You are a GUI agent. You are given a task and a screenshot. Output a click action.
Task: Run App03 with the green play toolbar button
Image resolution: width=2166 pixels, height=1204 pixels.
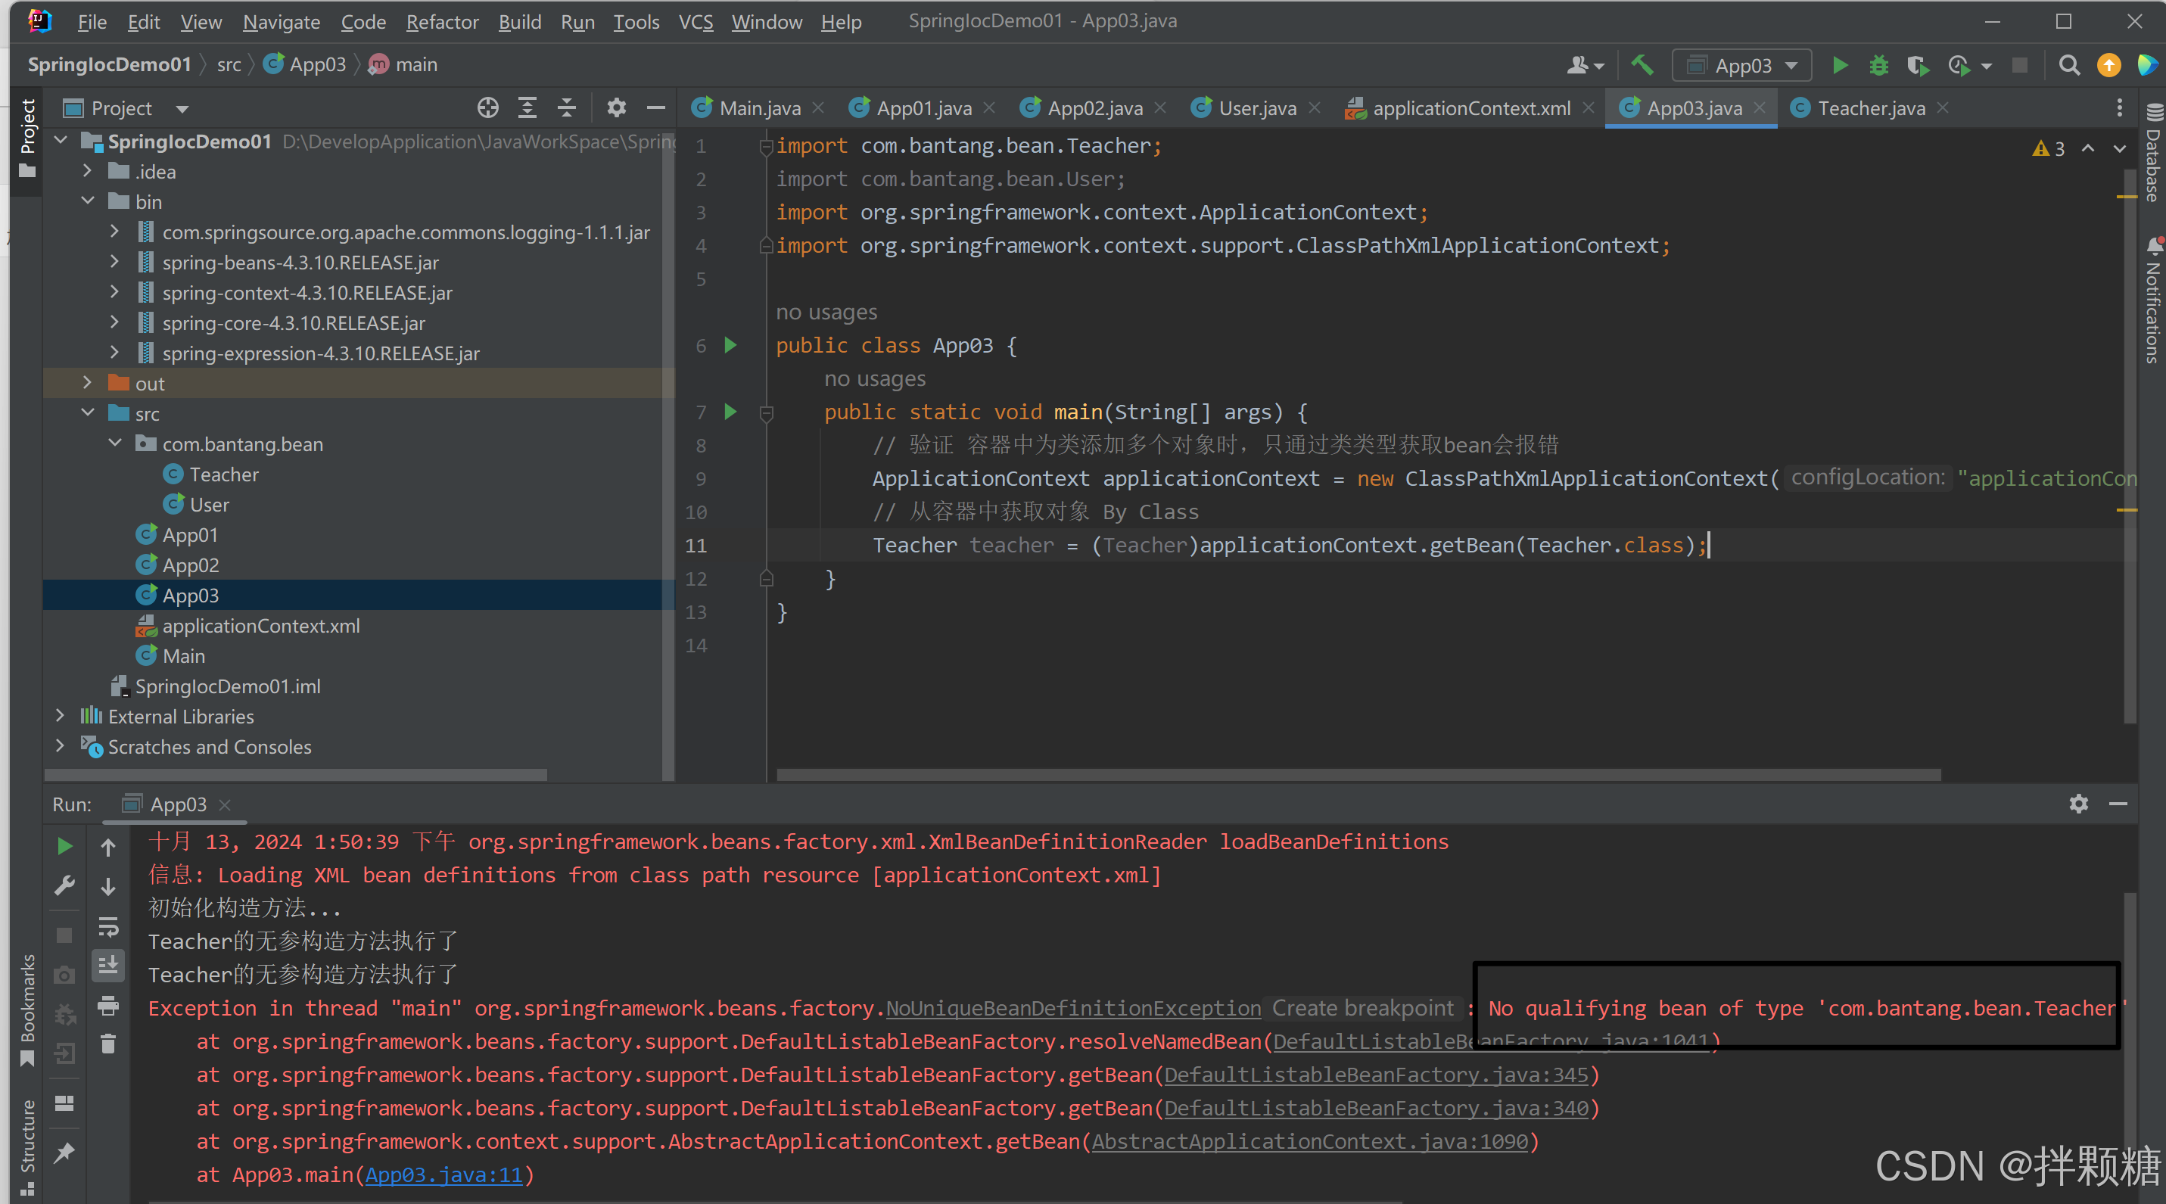1840,65
